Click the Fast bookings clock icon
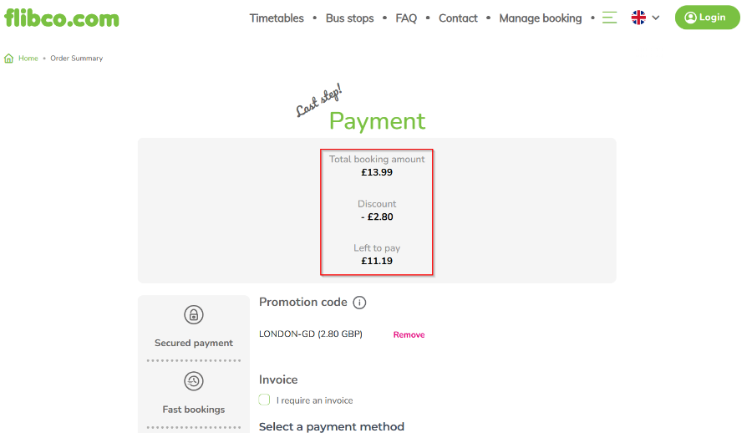The width and height of the screenshot is (752, 433). coord(194,381)
